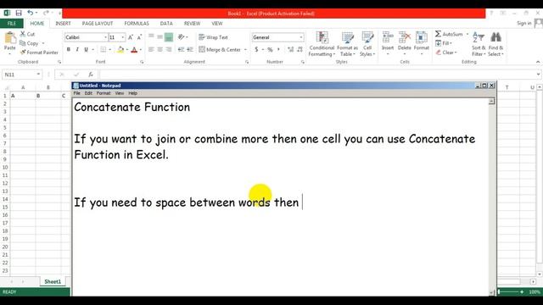Open Notepad's Edit menu

(x=88, y=93)
